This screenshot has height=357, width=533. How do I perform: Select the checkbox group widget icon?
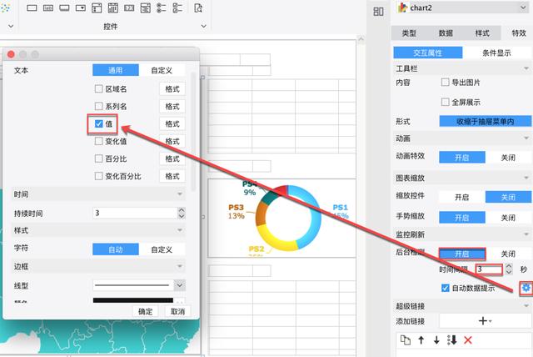point(177,8)
